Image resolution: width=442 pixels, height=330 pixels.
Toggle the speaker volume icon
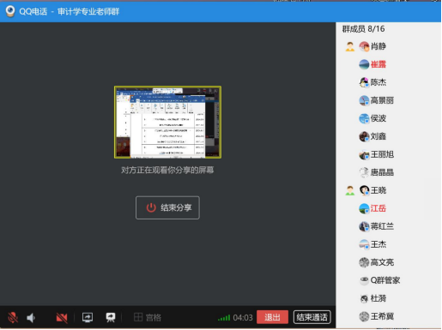pyautogui.click(x=31, y=317)
